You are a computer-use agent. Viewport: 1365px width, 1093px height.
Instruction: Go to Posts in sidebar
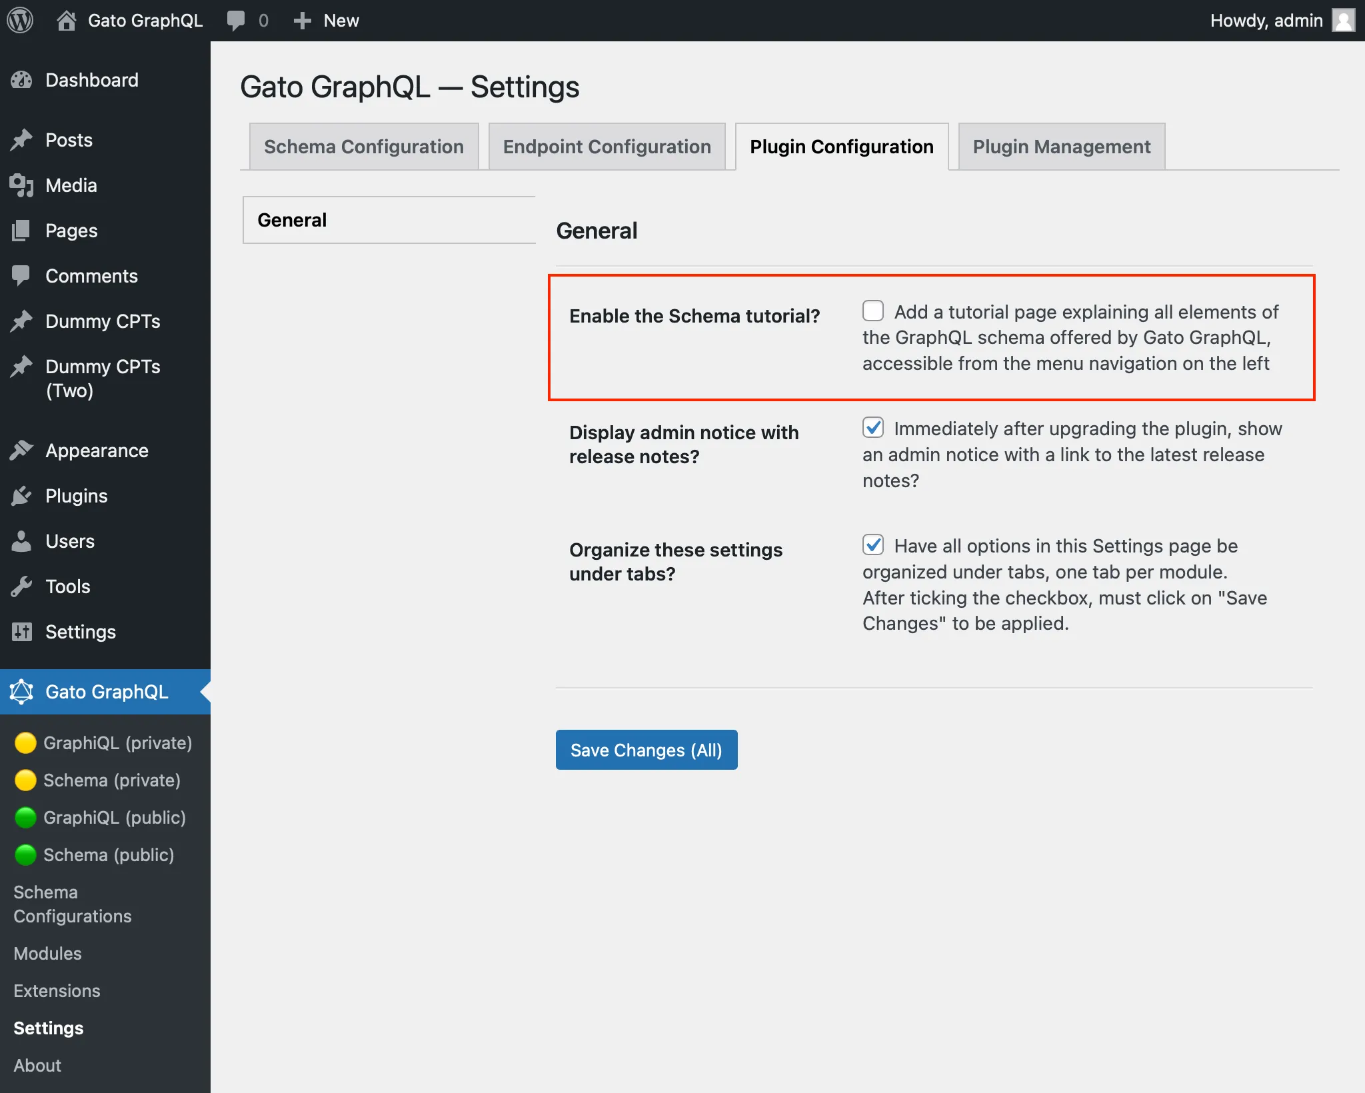(105, 140)
